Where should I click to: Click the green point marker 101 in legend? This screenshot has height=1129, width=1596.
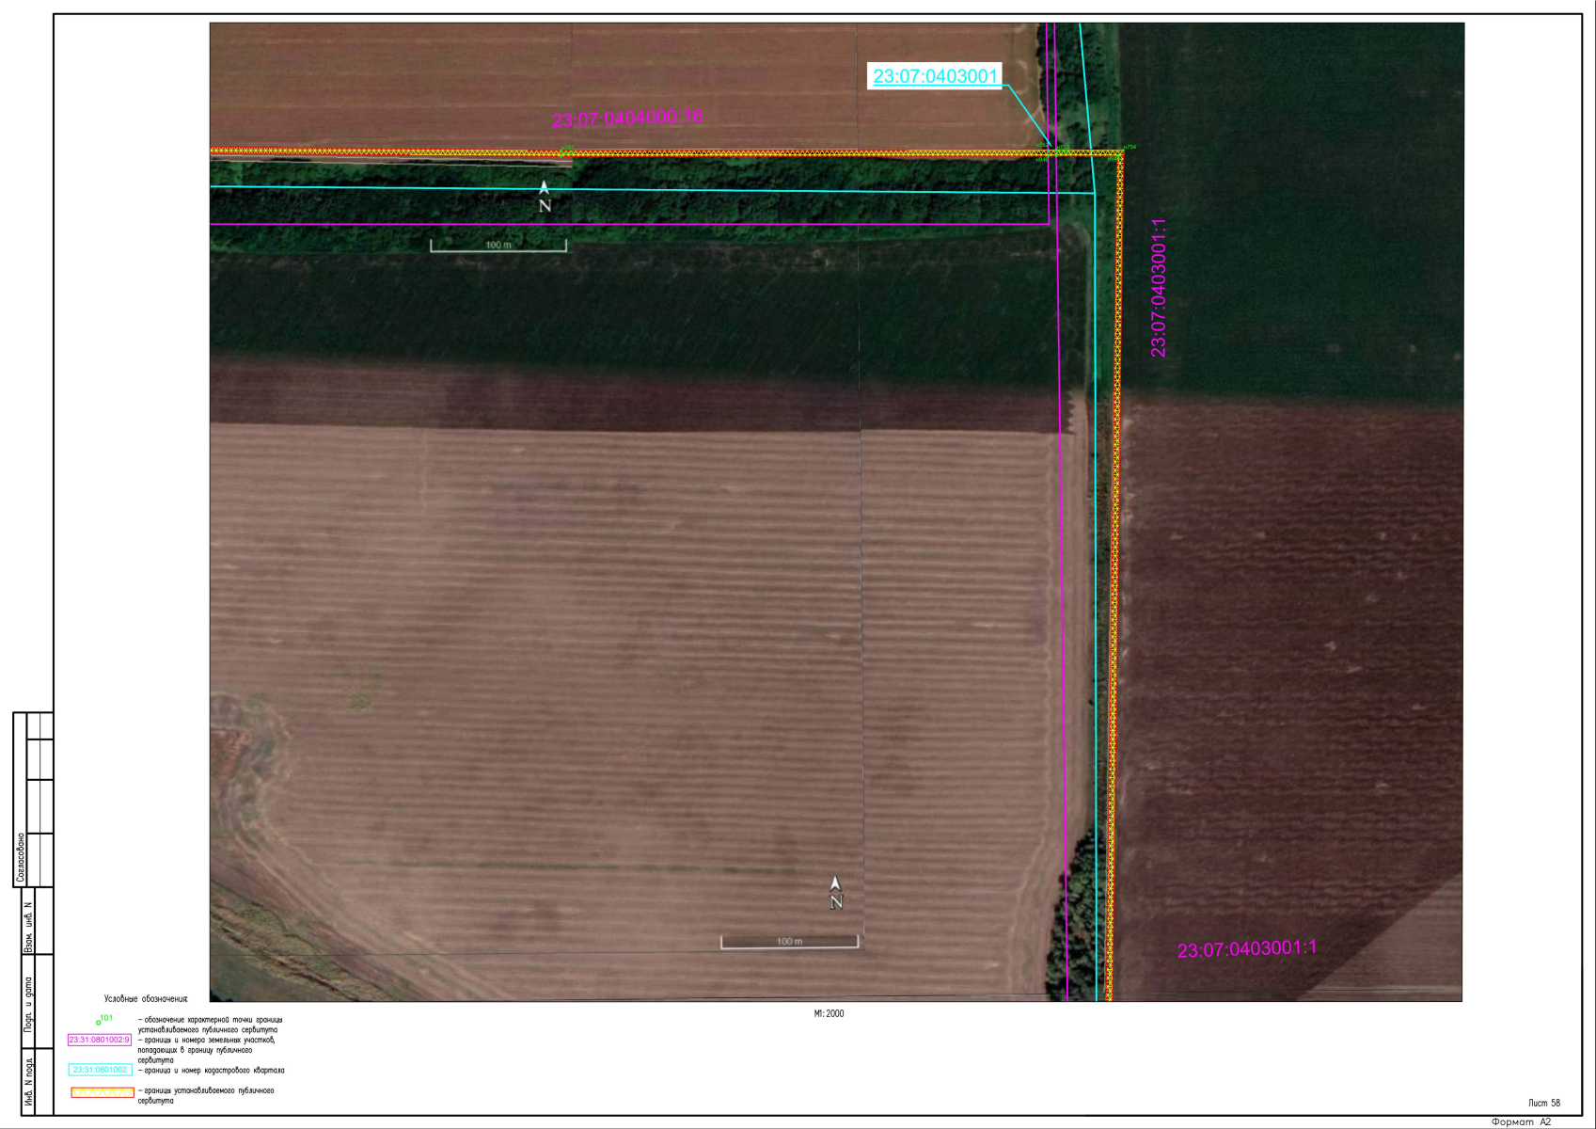(99, 1021)
